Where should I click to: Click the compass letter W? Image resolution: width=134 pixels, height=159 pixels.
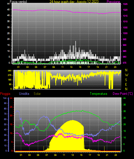point(127,75)
